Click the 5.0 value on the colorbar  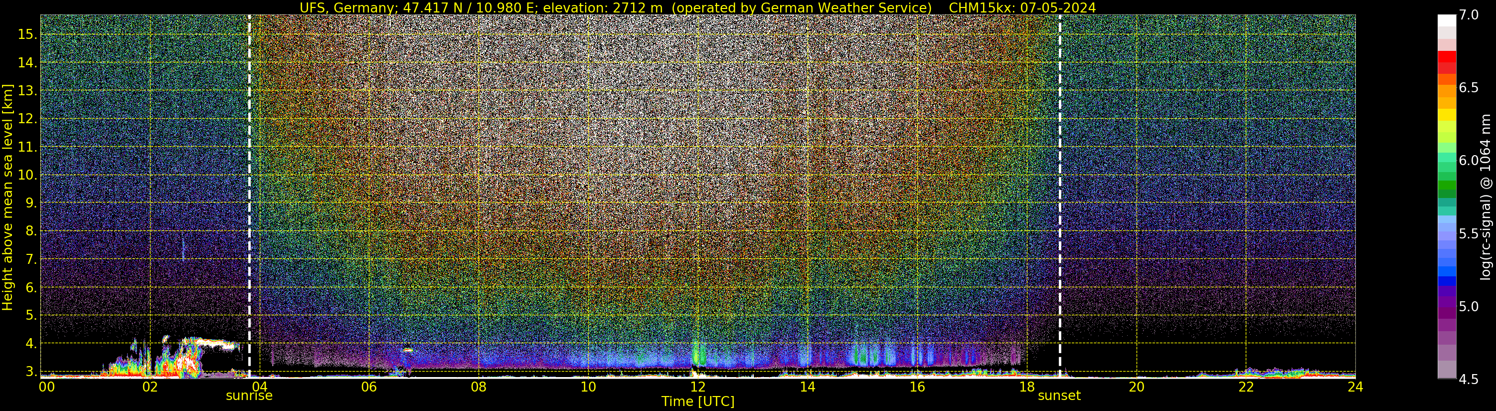click(1469, 306)
